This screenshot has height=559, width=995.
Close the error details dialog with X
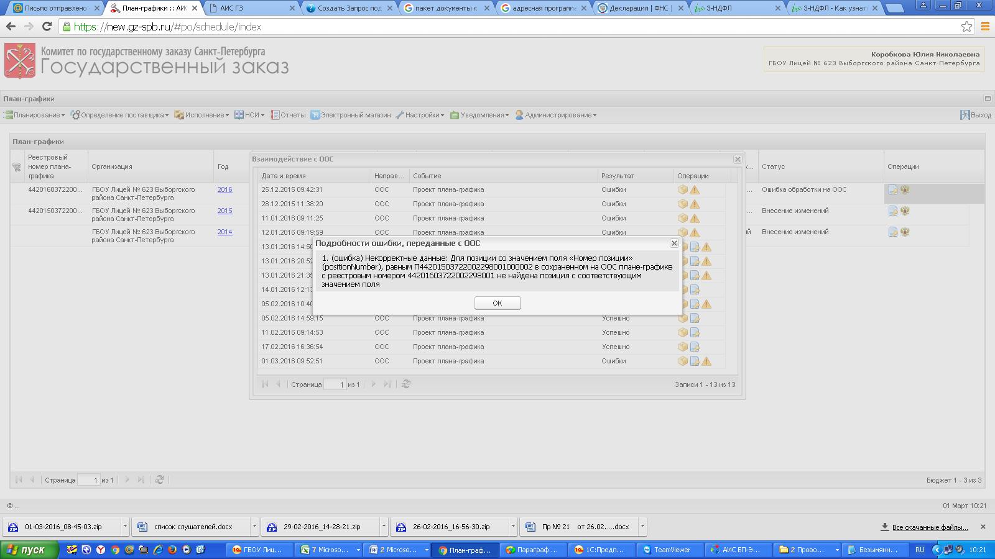coord(674,243)
